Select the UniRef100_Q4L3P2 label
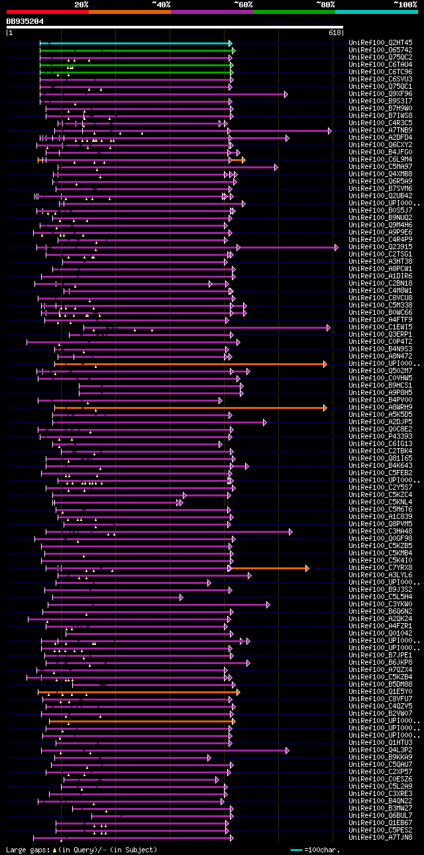Image resolution: width=424 pixels, height=855 pixels. [x=380, y=750]
